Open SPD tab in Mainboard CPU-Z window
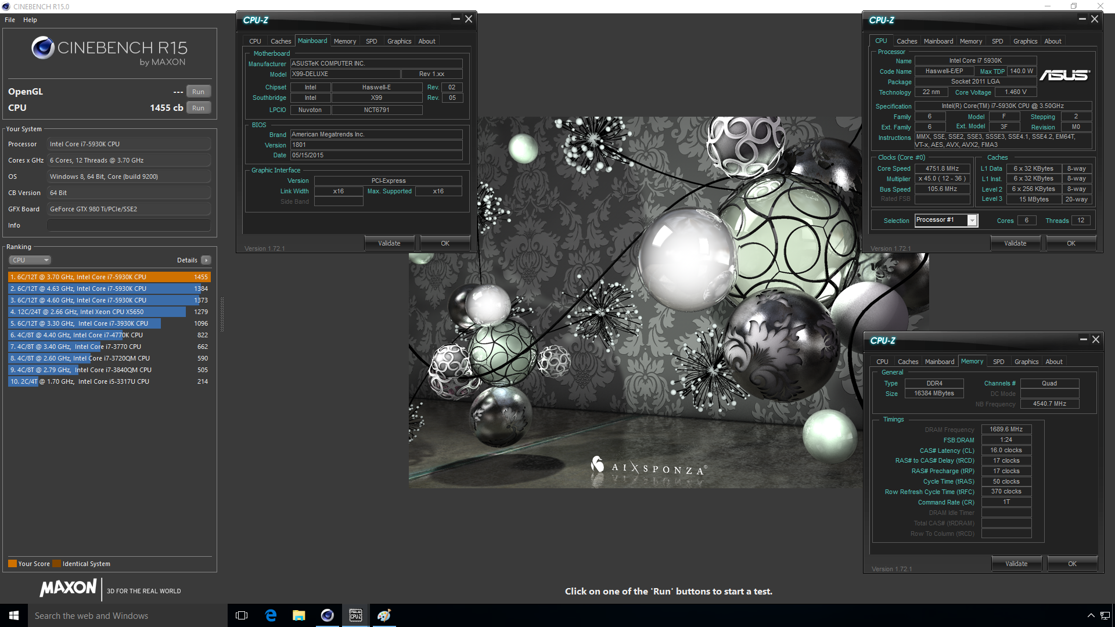Image resolution: width=1115 pixels, height=627 pixels. click(372, 41)
